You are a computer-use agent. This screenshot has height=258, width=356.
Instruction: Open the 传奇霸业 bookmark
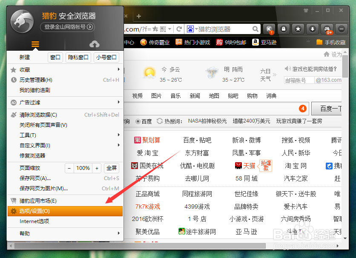155,42
